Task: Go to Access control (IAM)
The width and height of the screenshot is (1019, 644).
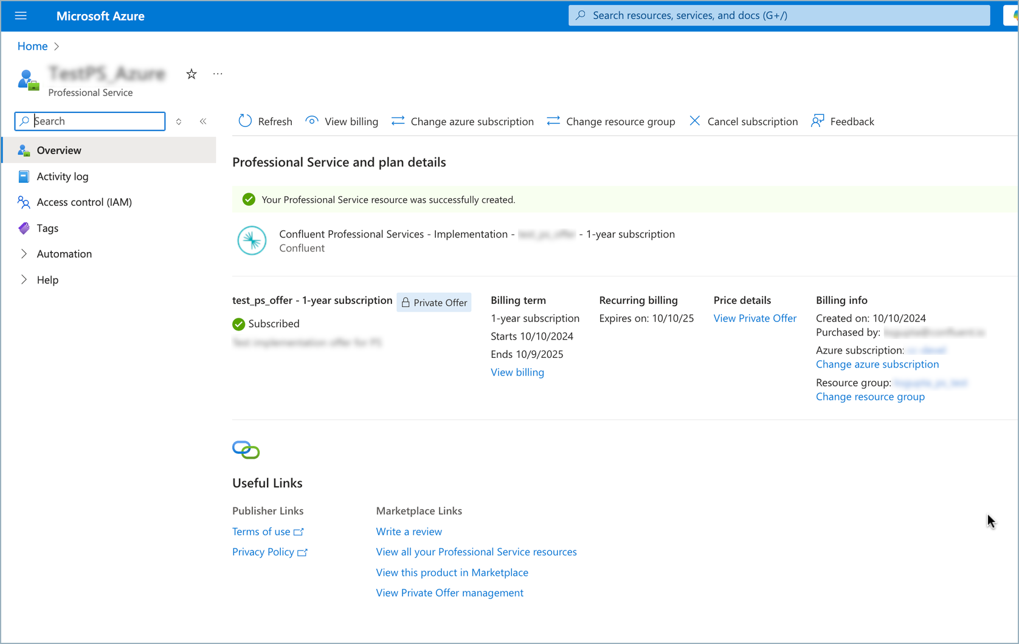Action: (x=84, y=202)
